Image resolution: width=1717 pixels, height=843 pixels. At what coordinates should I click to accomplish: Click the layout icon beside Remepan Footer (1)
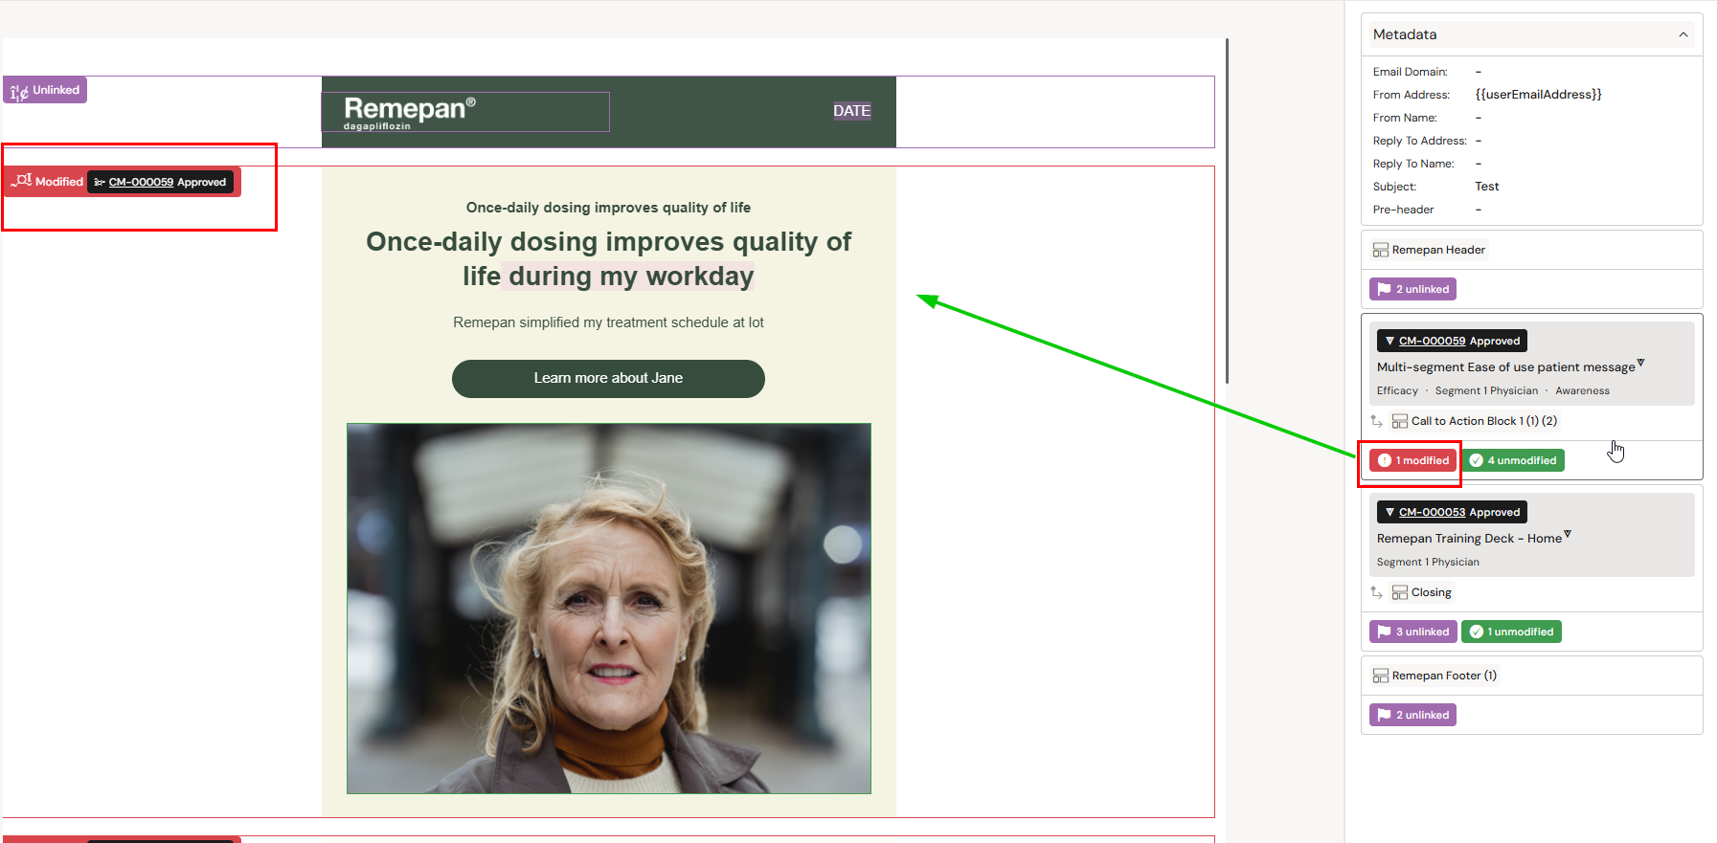click(x=1380, y=676)
